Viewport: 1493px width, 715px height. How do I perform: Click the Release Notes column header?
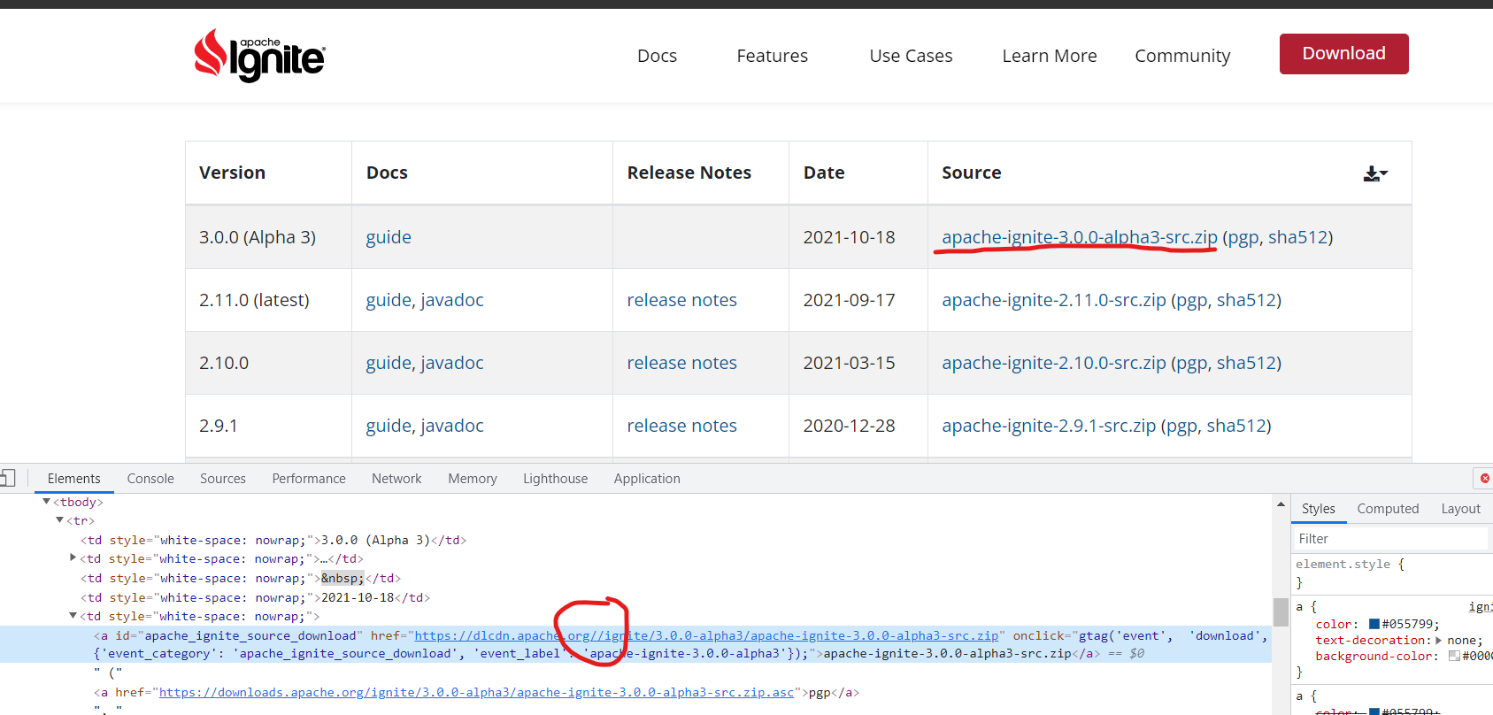click(x=689, y=173)
